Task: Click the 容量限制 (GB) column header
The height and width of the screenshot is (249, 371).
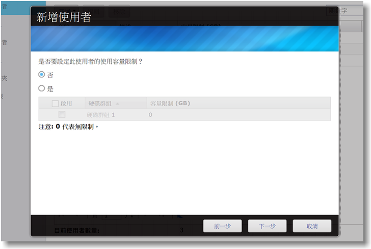Action: tap(238, 103)
